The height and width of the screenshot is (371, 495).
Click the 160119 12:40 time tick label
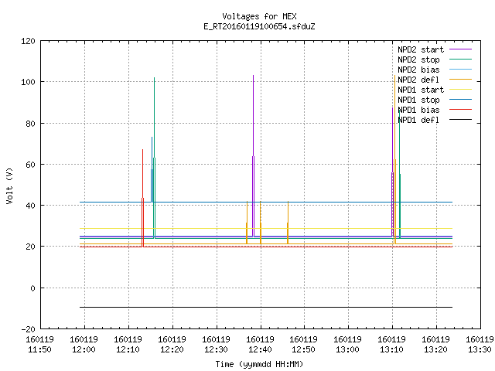(260, 345)
